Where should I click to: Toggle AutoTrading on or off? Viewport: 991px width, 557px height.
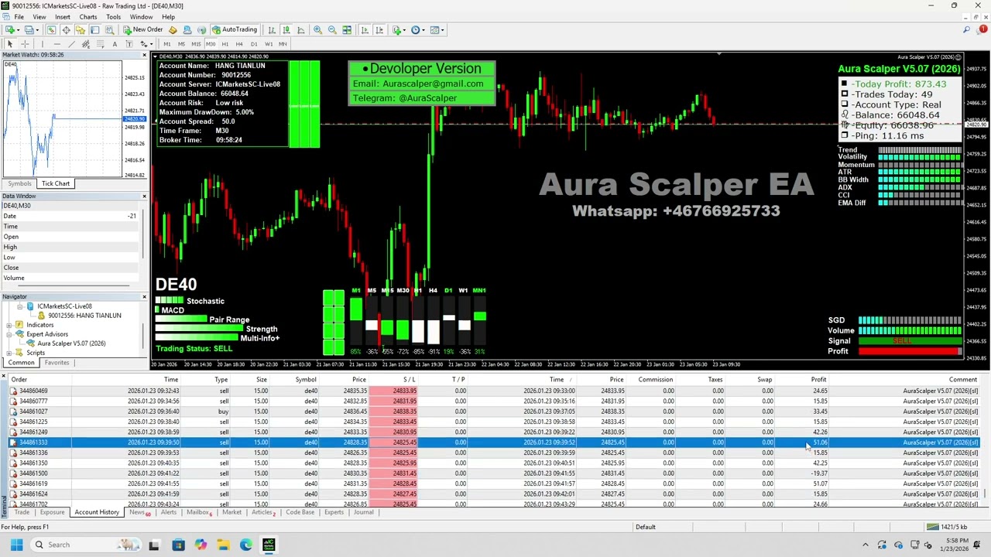click(235, 29)
